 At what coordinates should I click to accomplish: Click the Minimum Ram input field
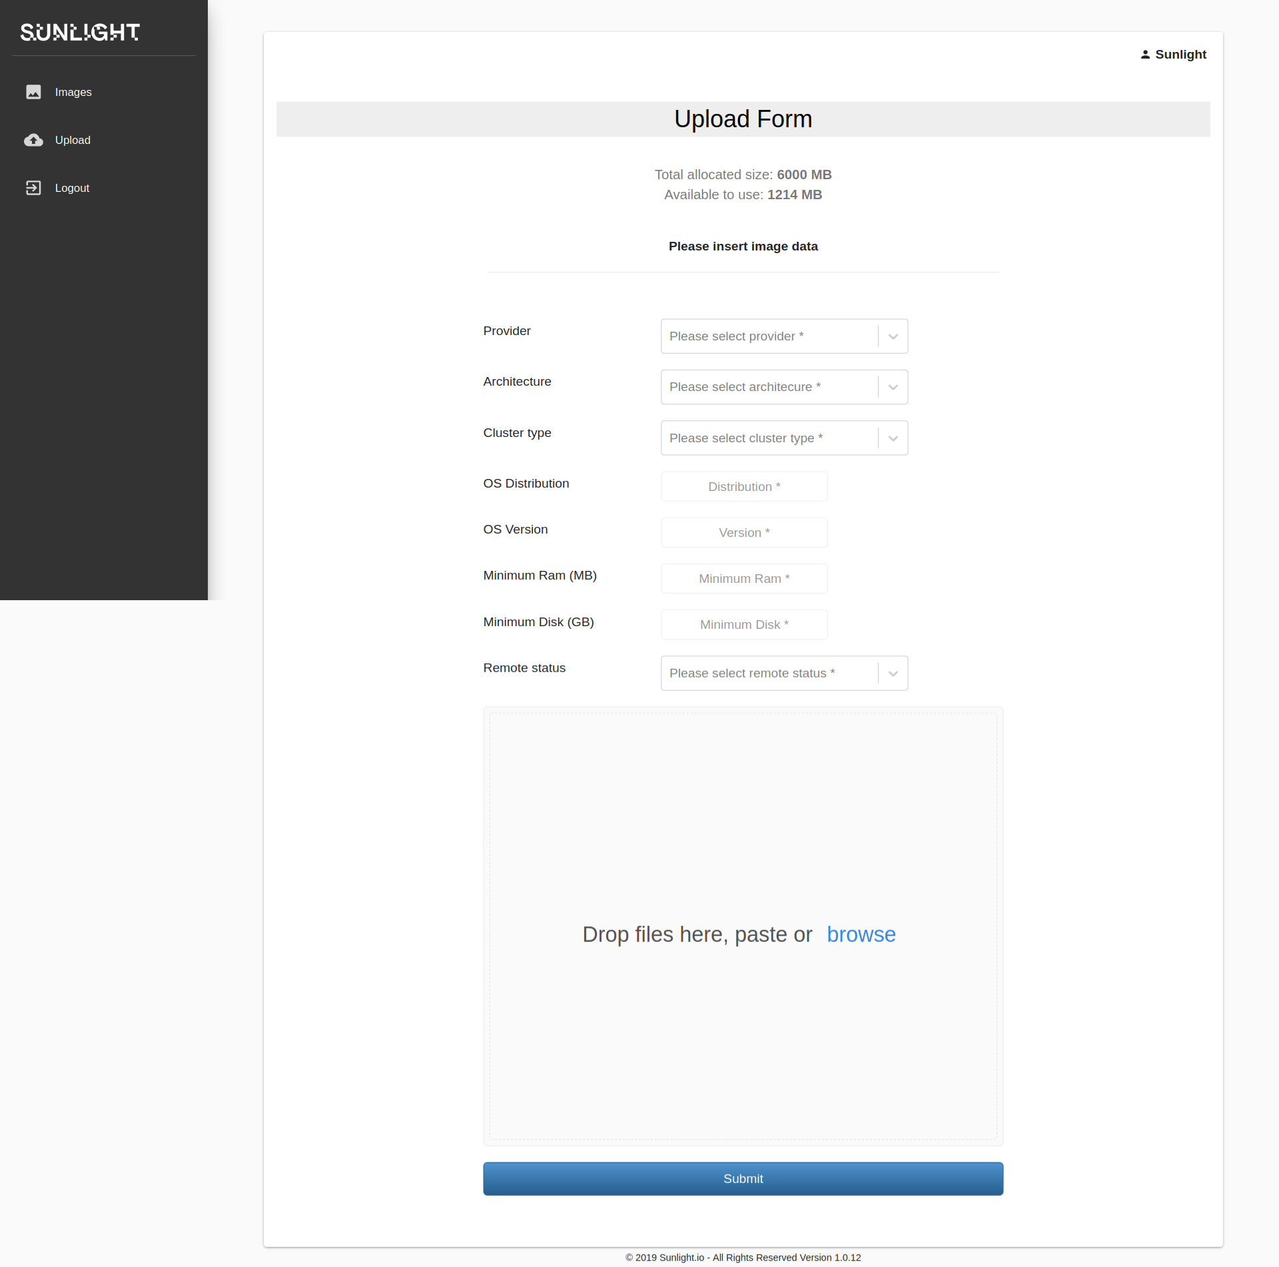743,578
